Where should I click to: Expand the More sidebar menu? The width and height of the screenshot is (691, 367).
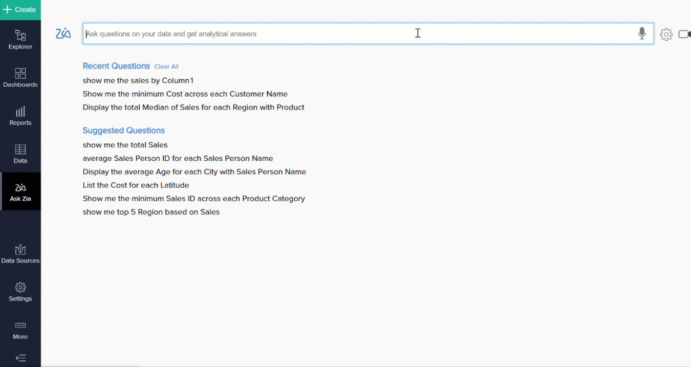point(20,330)
